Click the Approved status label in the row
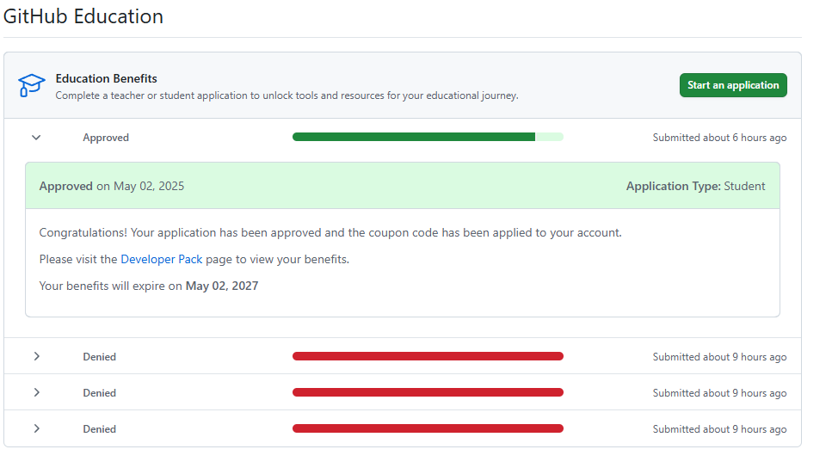Screen dimensions: 832x474 coord(106,138)
